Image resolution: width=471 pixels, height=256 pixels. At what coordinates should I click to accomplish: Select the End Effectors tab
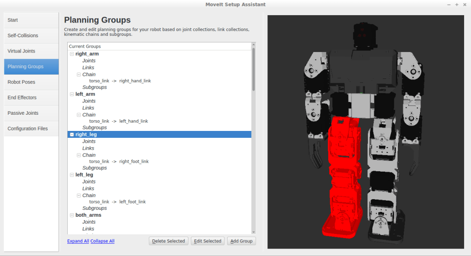click(31, 98)
